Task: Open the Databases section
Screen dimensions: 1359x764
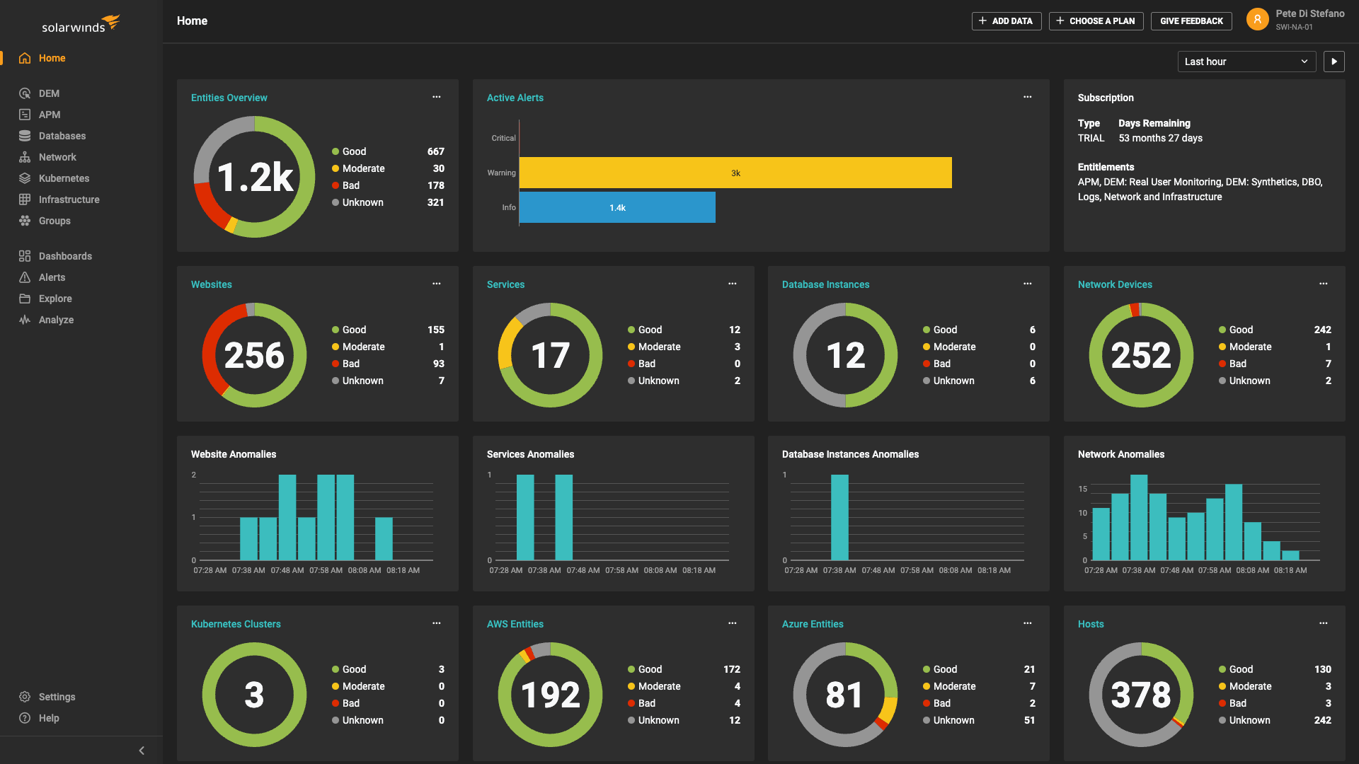Action: [x=62, y=135]
